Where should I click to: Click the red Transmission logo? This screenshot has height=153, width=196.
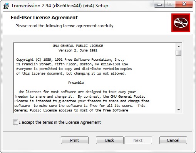click(181, 23)
